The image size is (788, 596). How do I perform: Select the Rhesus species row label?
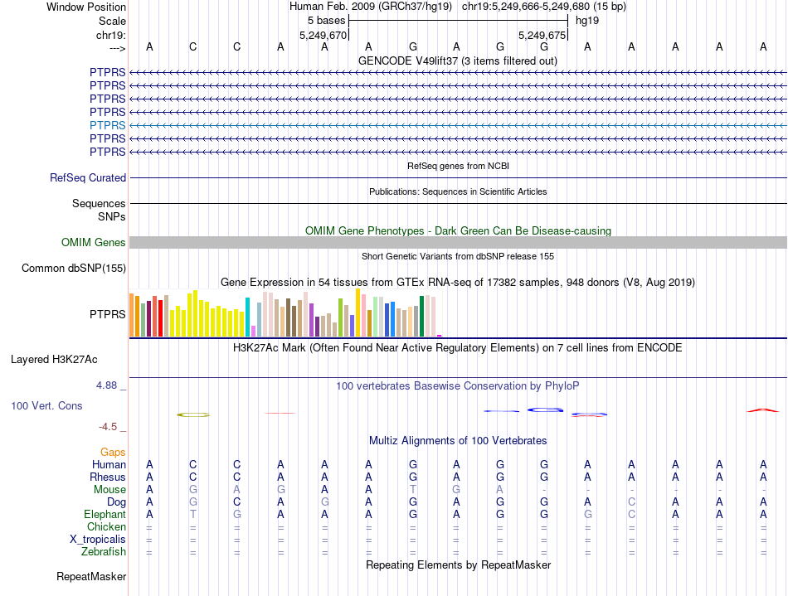108,477
